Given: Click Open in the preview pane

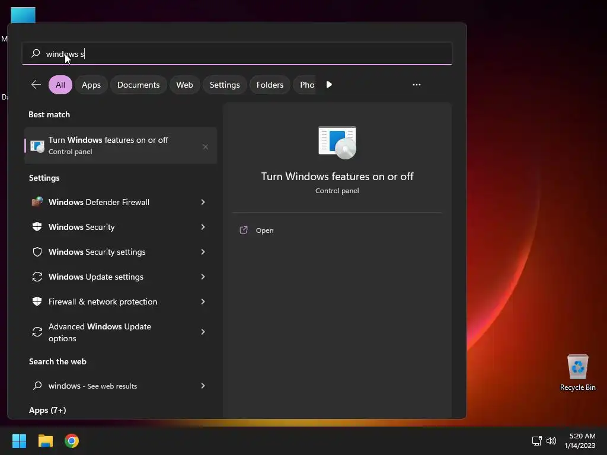Looking at the screenshot, I should pyautogui.click(x=264, y=230).
